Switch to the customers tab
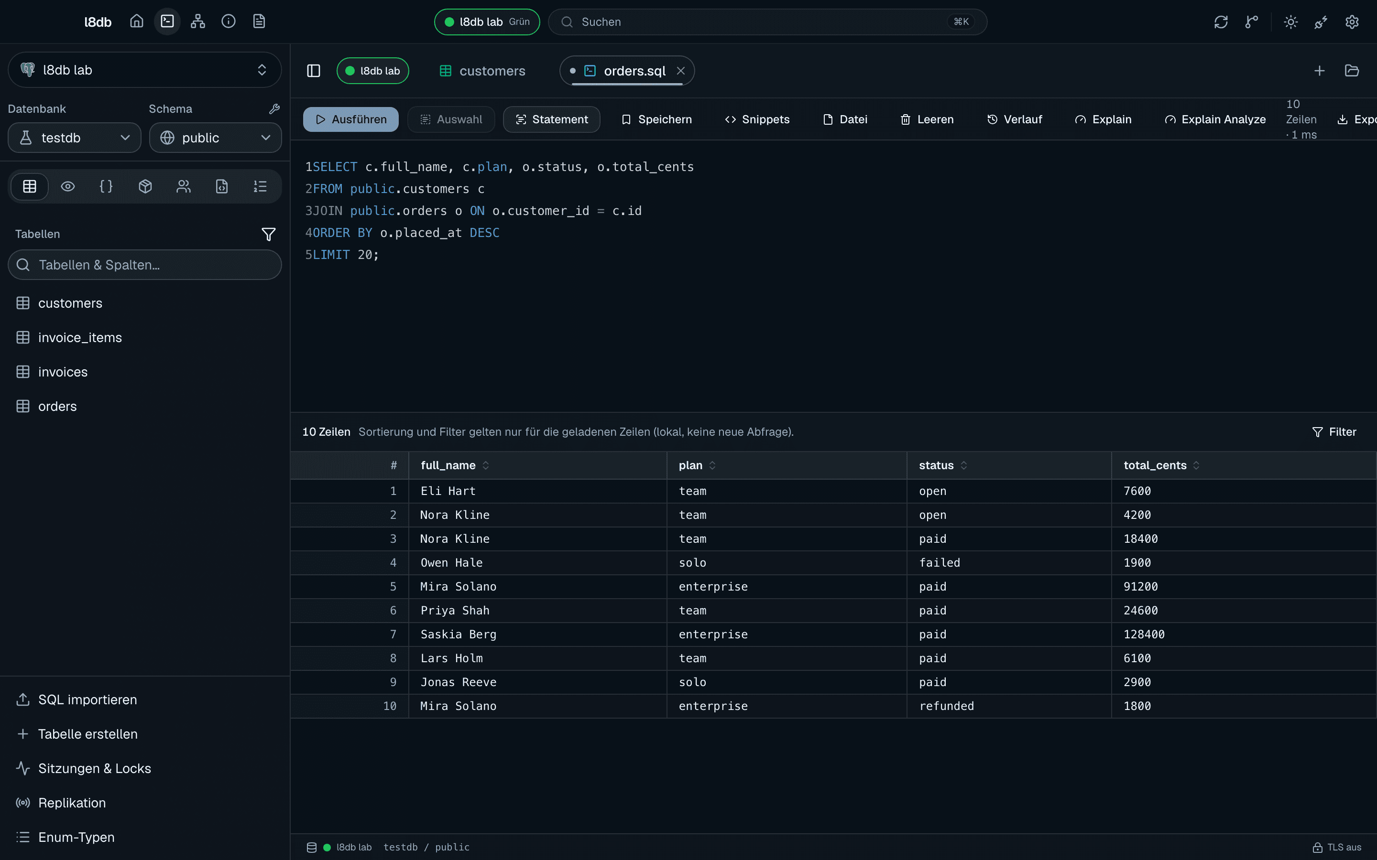 click(x=482, y=71)
